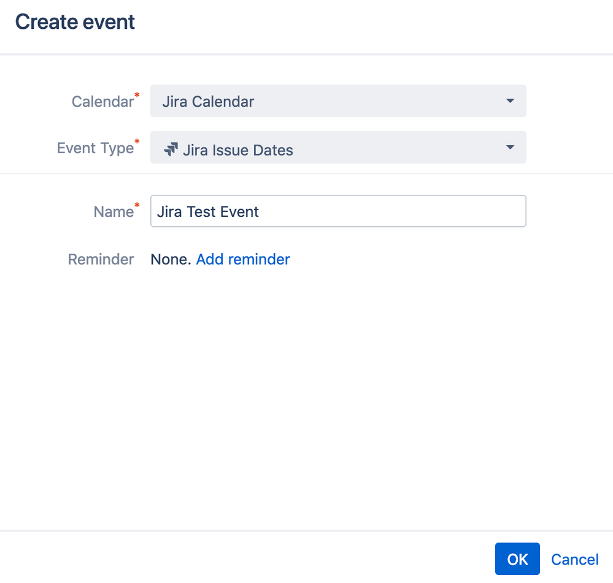Click the Add reminder link beside None

coord(242,259)
